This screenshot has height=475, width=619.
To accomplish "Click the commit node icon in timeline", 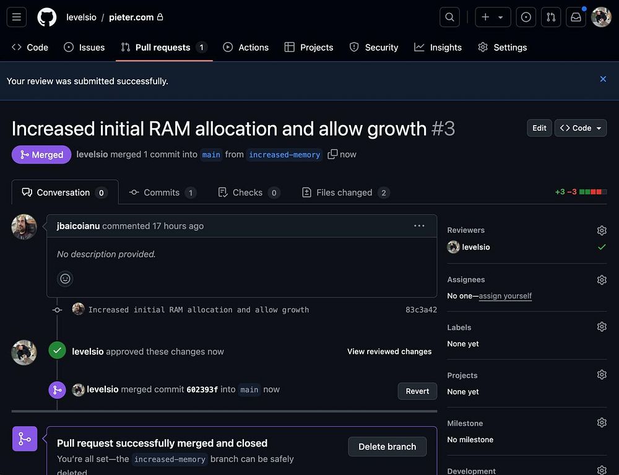I will (57, 310).
